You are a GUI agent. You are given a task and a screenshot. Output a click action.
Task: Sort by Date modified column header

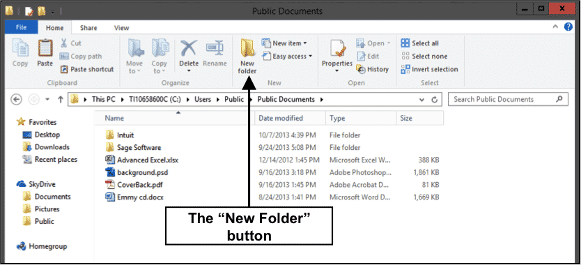coord(290,118)
